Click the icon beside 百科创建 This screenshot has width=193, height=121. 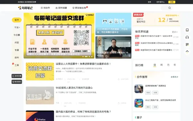[57, 8]
